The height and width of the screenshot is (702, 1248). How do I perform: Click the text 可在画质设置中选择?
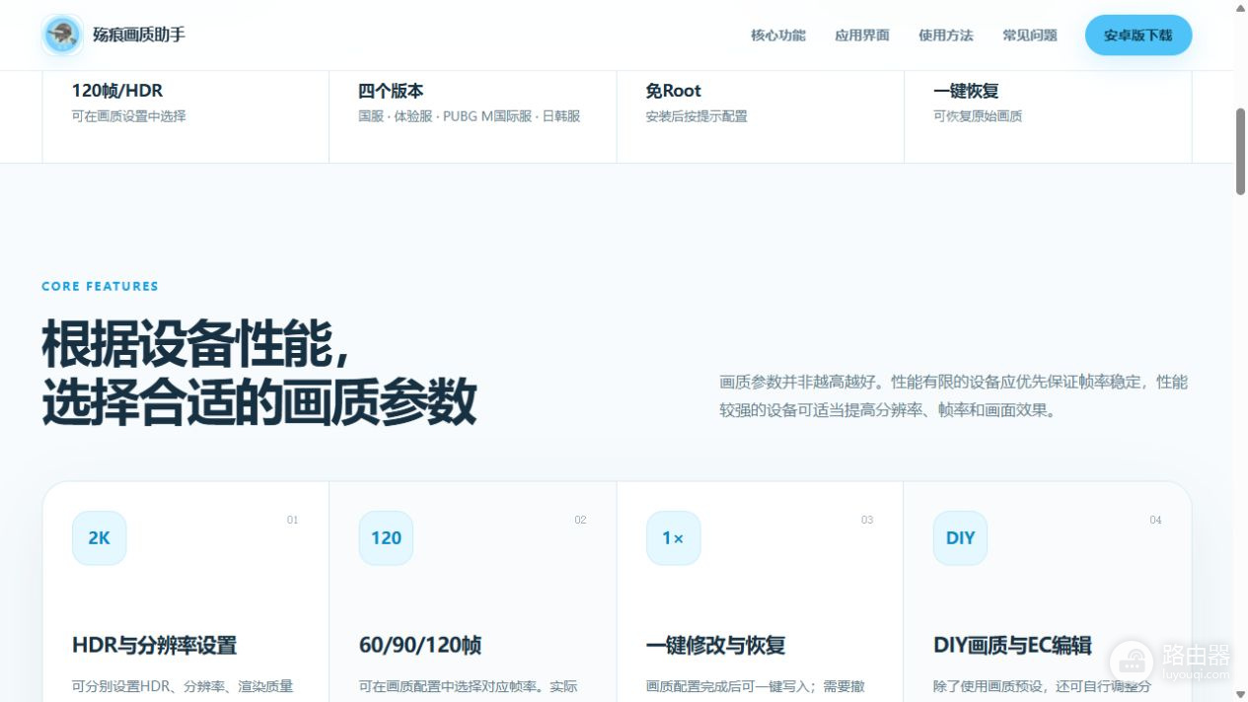pos(129,116)
